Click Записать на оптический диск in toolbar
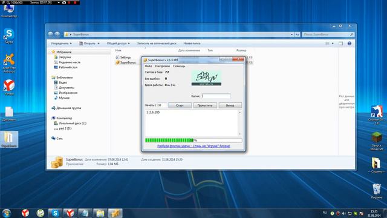Screen dimensions: 387x218 157,43
